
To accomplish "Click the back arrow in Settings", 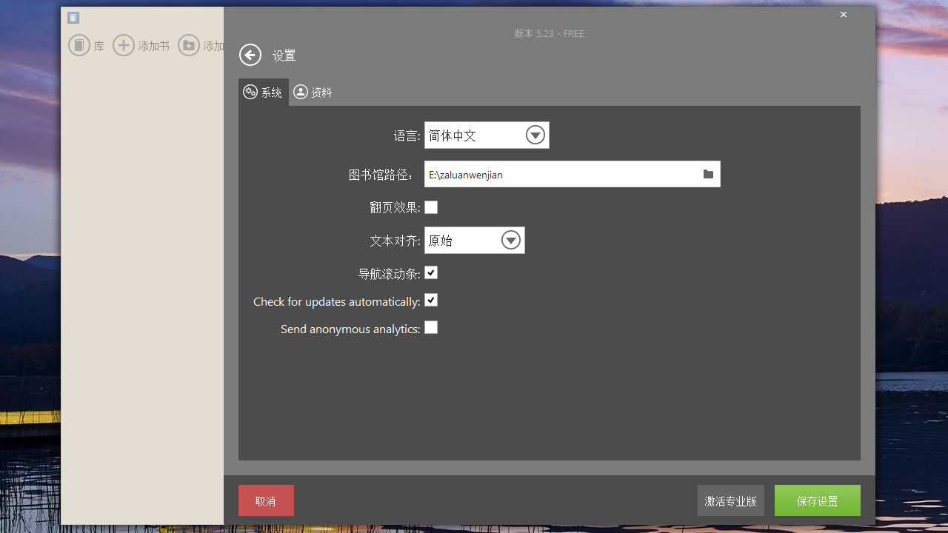I will [250, 55].
